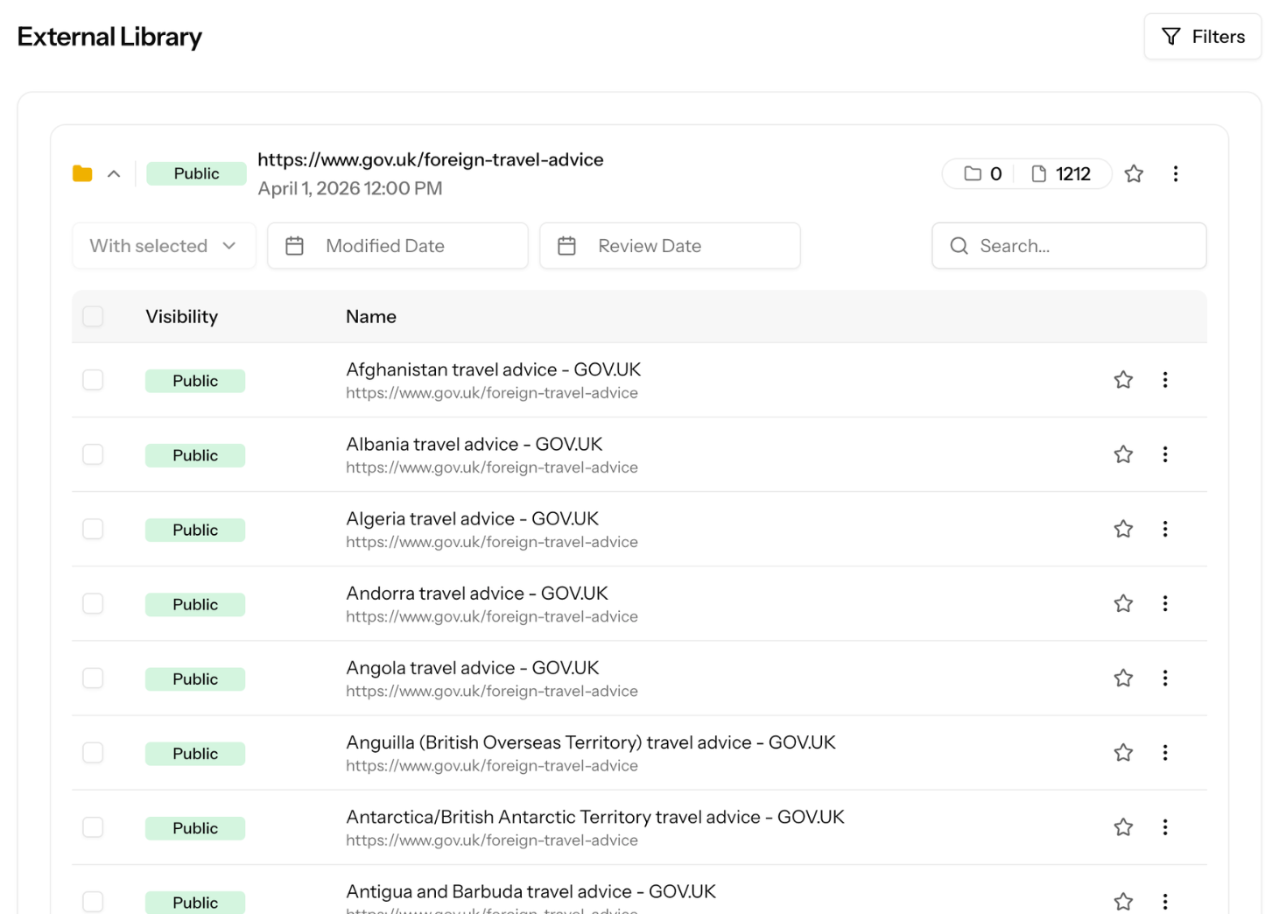Click the URL under Angola travel advice
The width and height of the screenshot is (1279, 914).
click(x=491, y=692)
